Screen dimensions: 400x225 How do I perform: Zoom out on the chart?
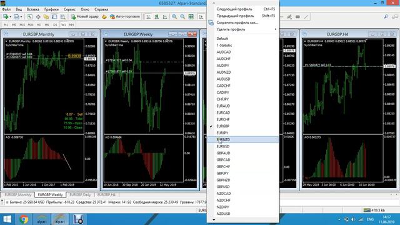[182, 17]
